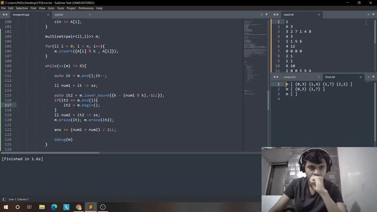Show previous tab in the Error.txt pane

pos(275,77)
